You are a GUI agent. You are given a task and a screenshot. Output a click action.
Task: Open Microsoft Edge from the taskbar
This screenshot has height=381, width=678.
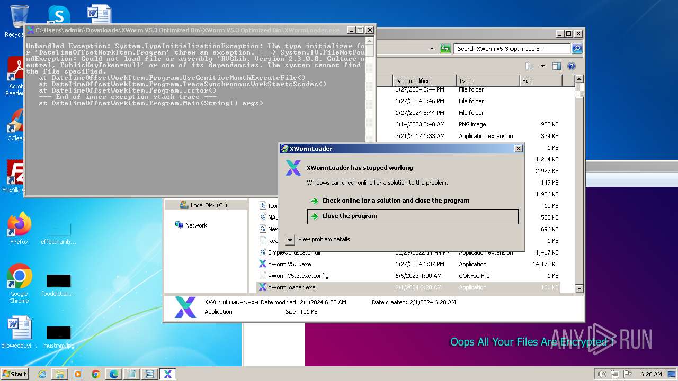114,374
